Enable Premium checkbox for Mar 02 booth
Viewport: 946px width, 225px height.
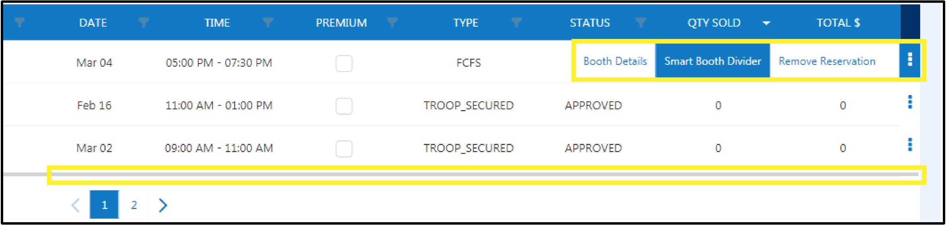pyautogui.click(x=344, y=148)
